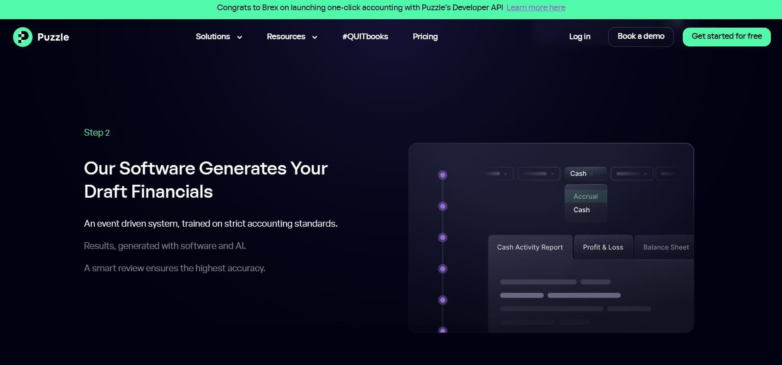Select 'Results, generated with software and AI' text
The image size is (782, 365).
click(165, 246)
